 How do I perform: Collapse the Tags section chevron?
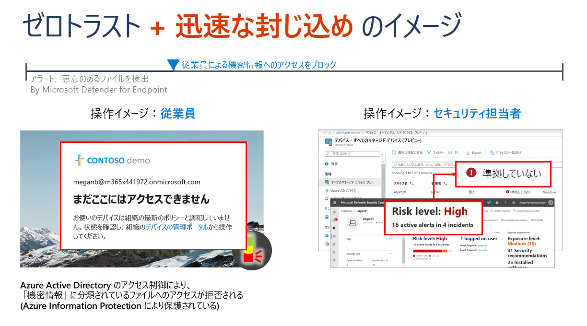(x=390, y=239)
